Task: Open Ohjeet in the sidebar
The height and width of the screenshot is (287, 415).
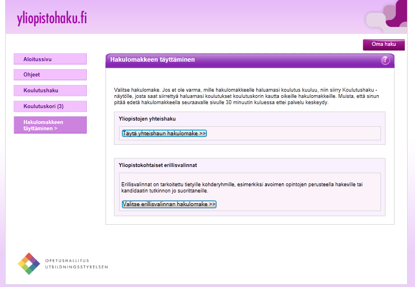Action: click(50, 75)
